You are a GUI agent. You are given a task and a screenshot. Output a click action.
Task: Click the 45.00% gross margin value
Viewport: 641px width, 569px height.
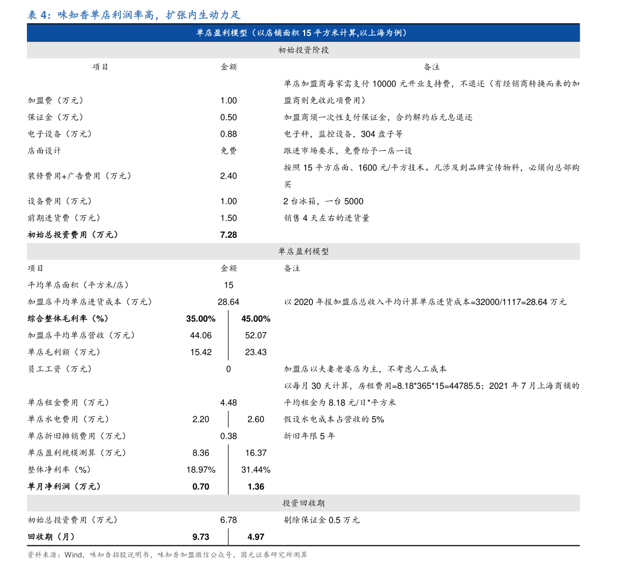pos(256,318)
